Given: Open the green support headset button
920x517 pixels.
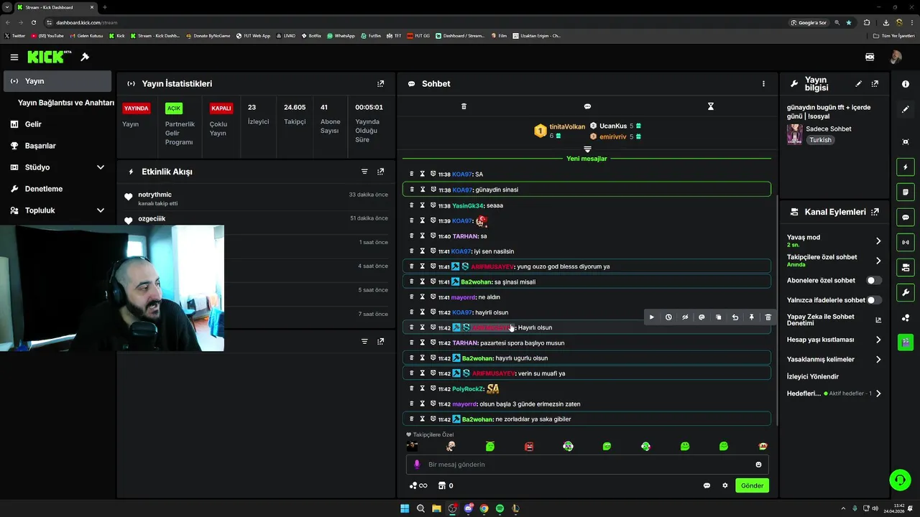Looking at the screenshot, I should click(x=899, y=479).
